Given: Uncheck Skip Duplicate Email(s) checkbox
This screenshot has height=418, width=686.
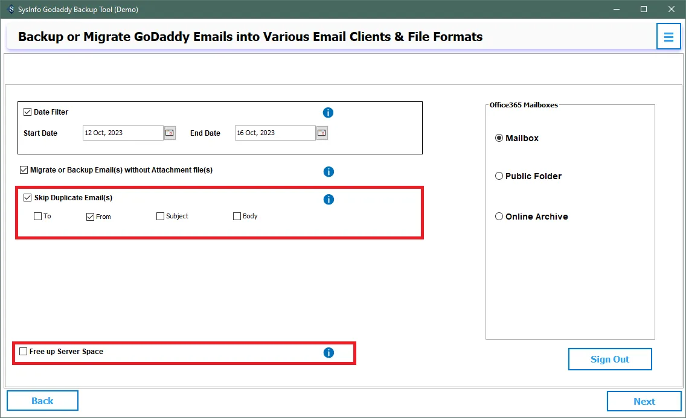Looking at the screenshot, I should tap(28, 197).
